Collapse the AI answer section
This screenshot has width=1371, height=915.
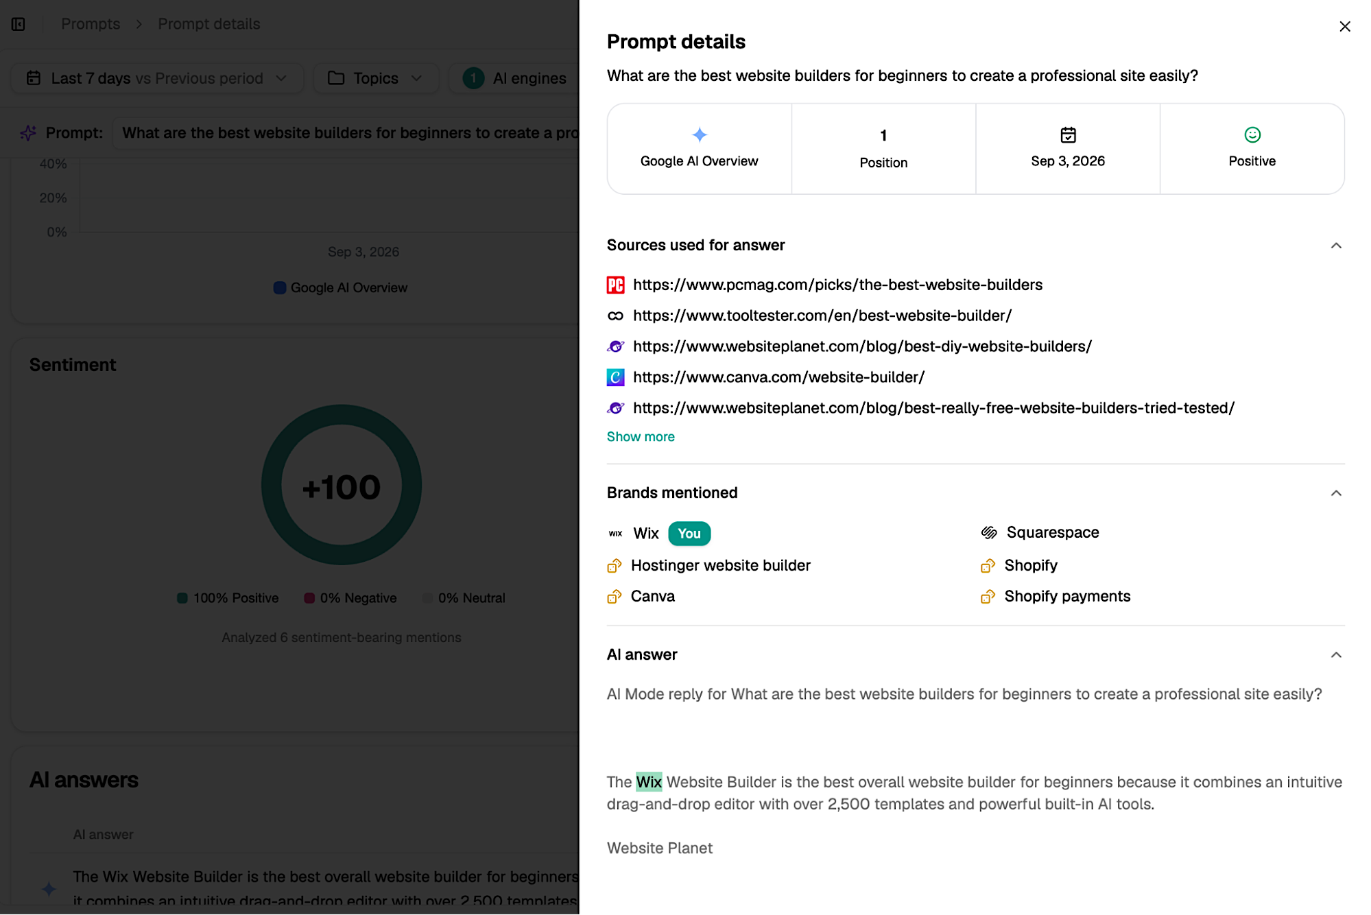tap(1335, 654)
